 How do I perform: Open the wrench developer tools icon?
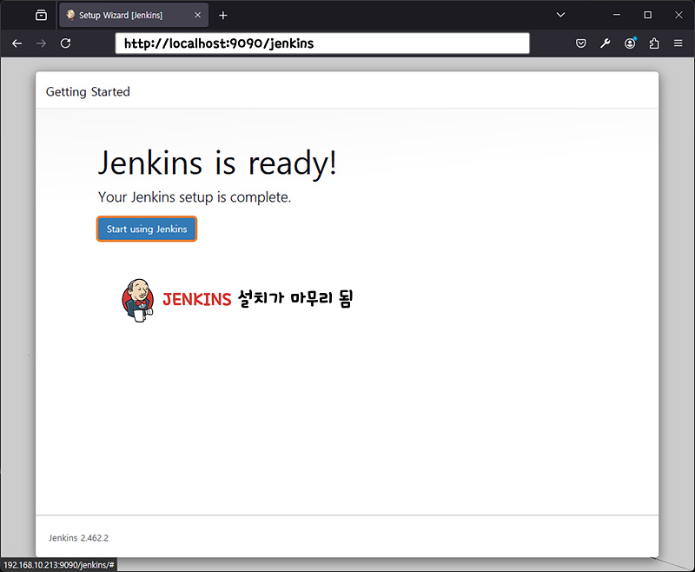[605, 43]
